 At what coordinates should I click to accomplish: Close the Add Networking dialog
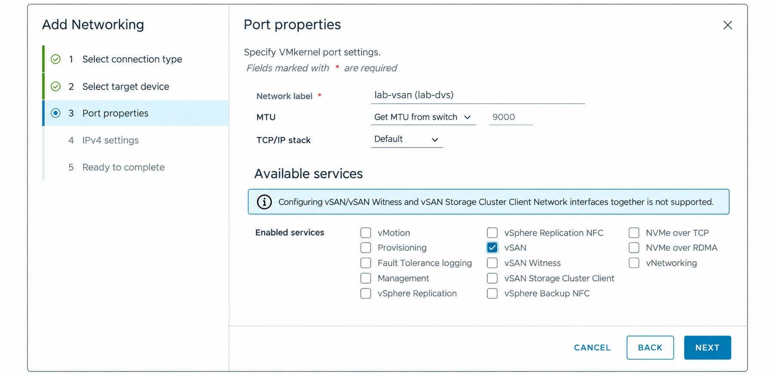point(728,25)
